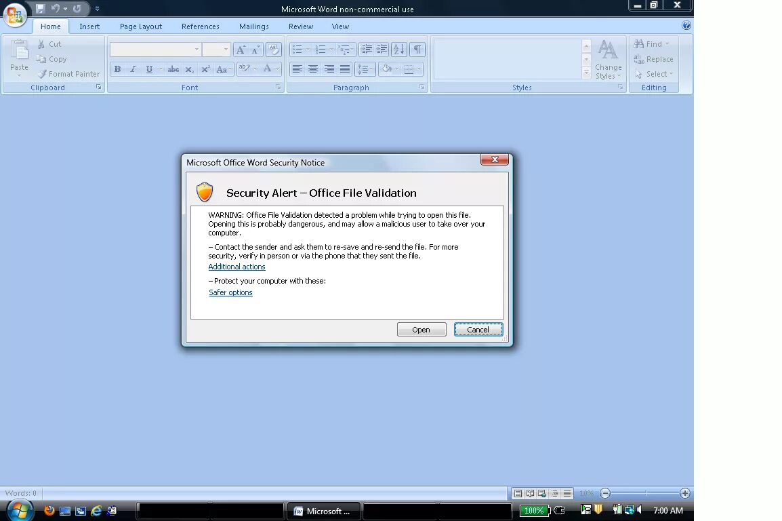Click the Decrease Indent icon
The width and height of the screenshot is (782, 521).
367,50
